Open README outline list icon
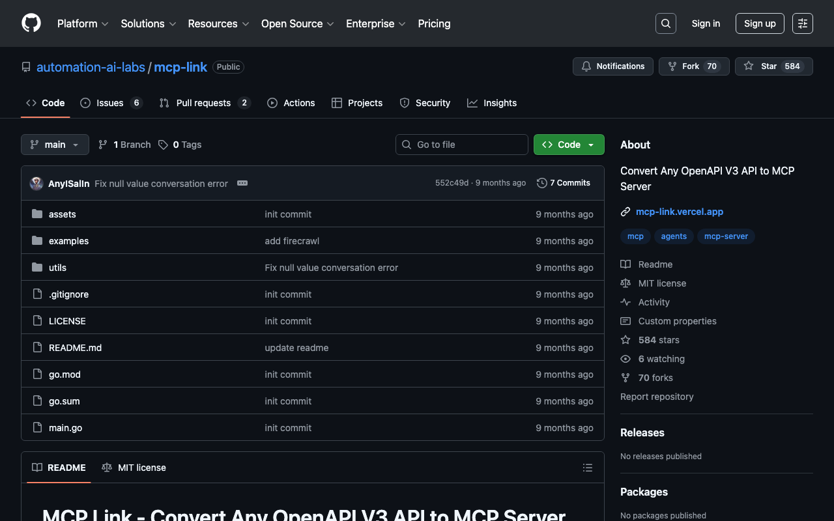Viewport: 834px width, 521px height. point(587,468)
